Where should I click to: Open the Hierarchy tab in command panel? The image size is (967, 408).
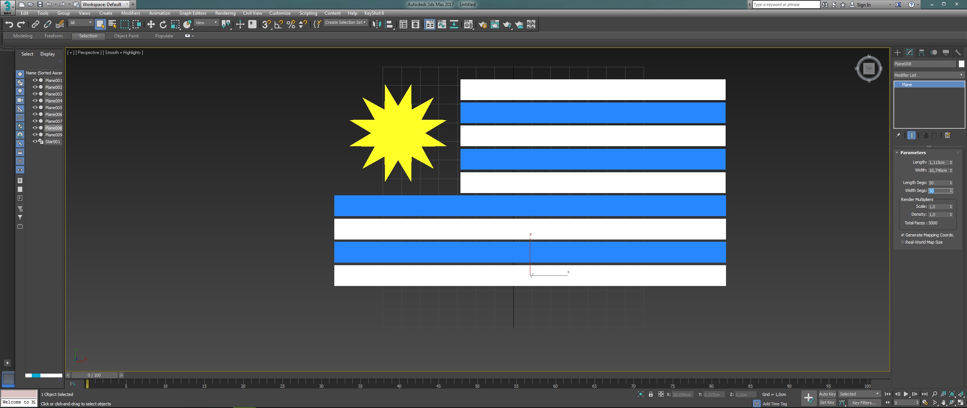pos(922,53)
